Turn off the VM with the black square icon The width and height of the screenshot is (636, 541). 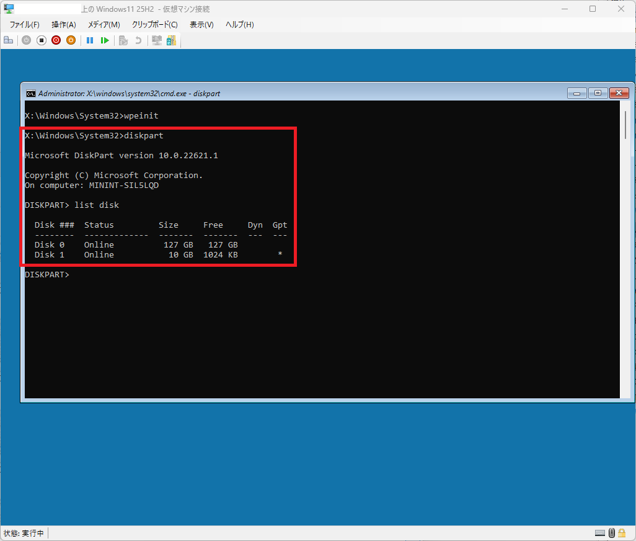(42, 40)
